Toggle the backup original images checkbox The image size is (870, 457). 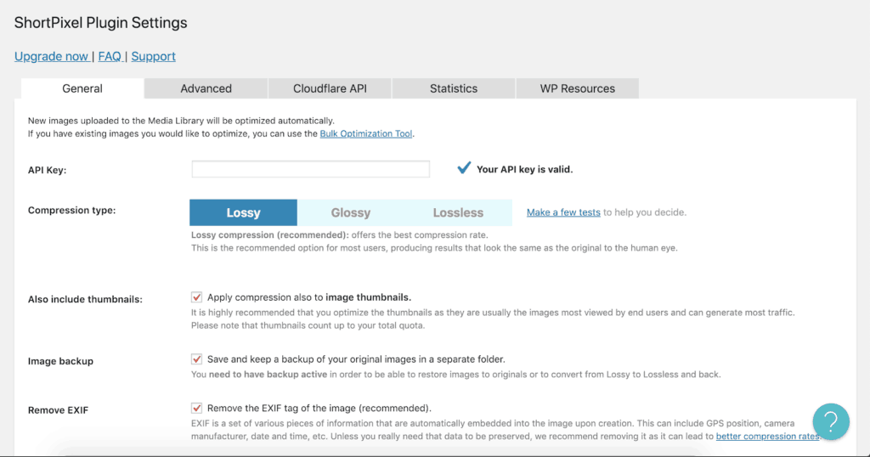click(x=196, y=359)
